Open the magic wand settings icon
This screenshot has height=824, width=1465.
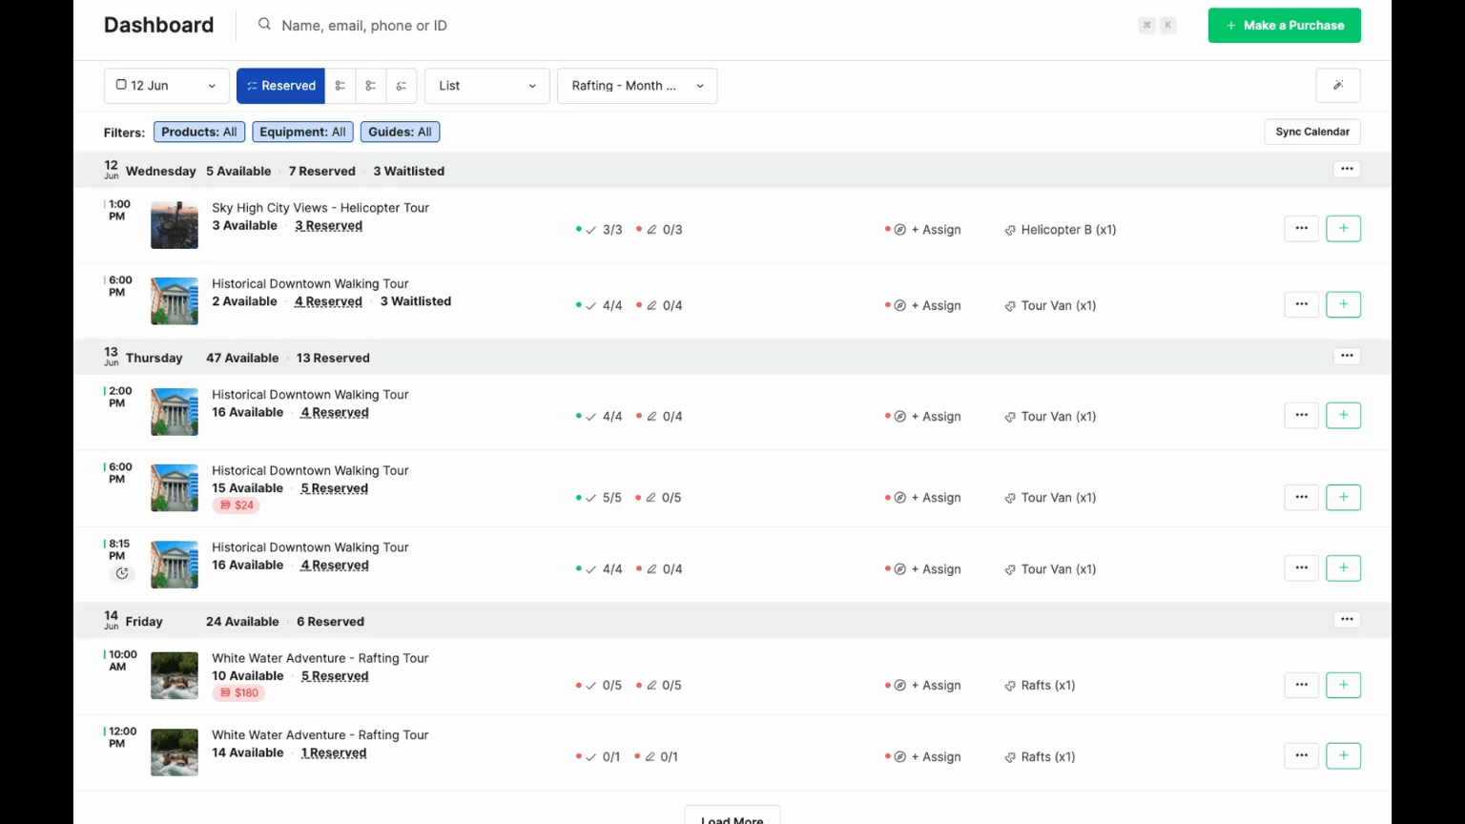click(x=1338, y=85)
